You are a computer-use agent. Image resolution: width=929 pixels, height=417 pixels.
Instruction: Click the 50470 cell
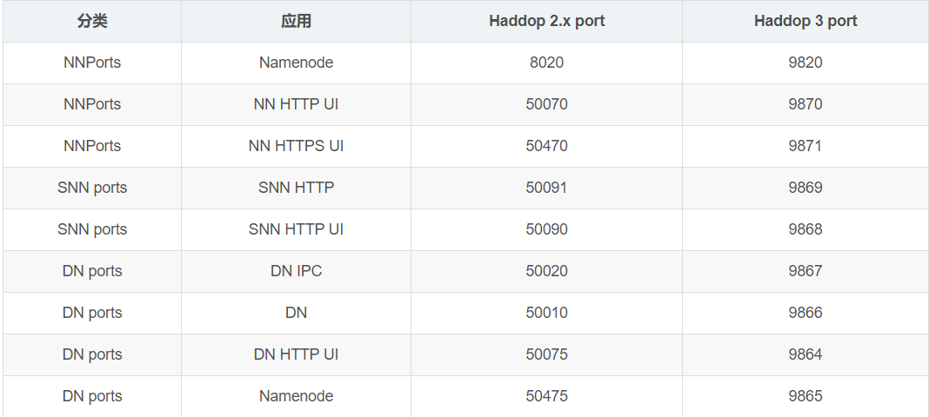pos(547,146)
